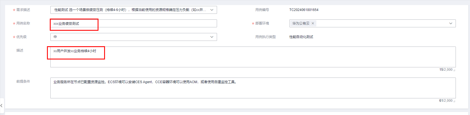
Task: Collapse the side panel with the left arrow
Action: (x=2, y=105)
